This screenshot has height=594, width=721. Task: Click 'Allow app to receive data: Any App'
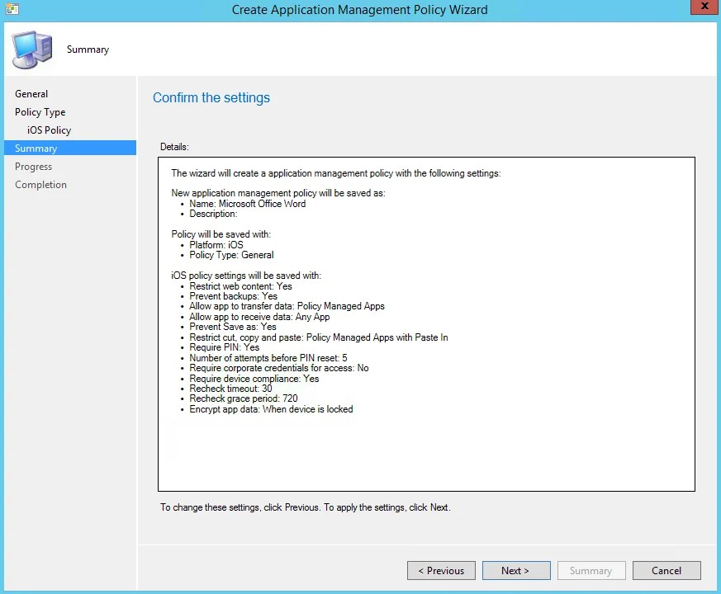coord(259,317)
